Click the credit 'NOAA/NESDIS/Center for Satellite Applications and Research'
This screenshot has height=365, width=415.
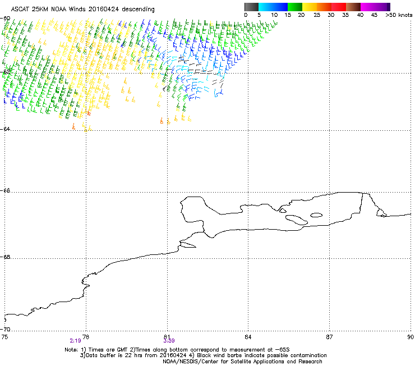click(x=242, y=362)
